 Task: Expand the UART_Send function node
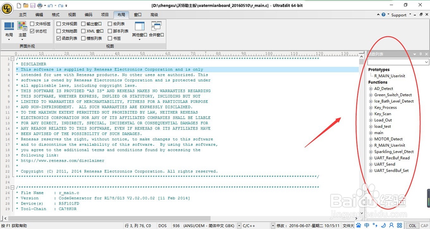click(x=371, y=164)
